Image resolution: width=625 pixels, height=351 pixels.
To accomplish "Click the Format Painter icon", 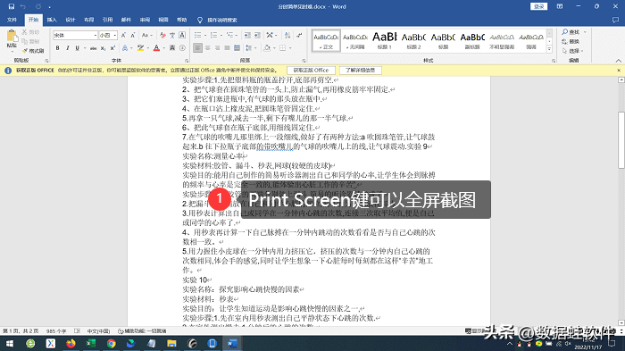I will click(x=33, y=51).
